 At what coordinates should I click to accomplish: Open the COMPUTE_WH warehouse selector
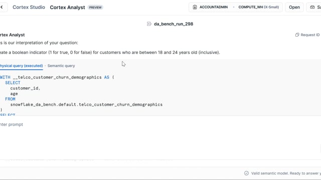pyautogui.click(x=258, y=7)
